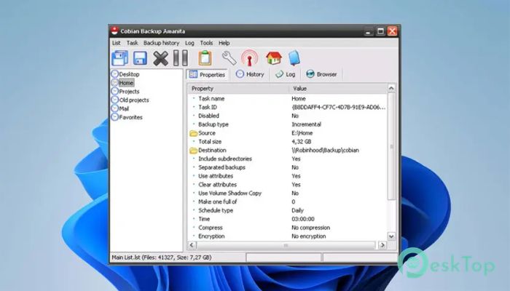The height and width of the screenshot is (291, 510).
Task: Click the house home page icon
Action: tap(274, 58)
